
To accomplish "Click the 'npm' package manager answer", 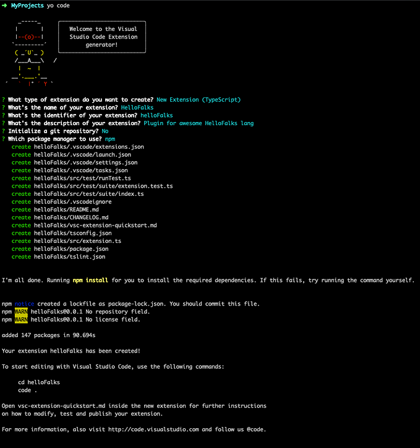I will [110, 139].
